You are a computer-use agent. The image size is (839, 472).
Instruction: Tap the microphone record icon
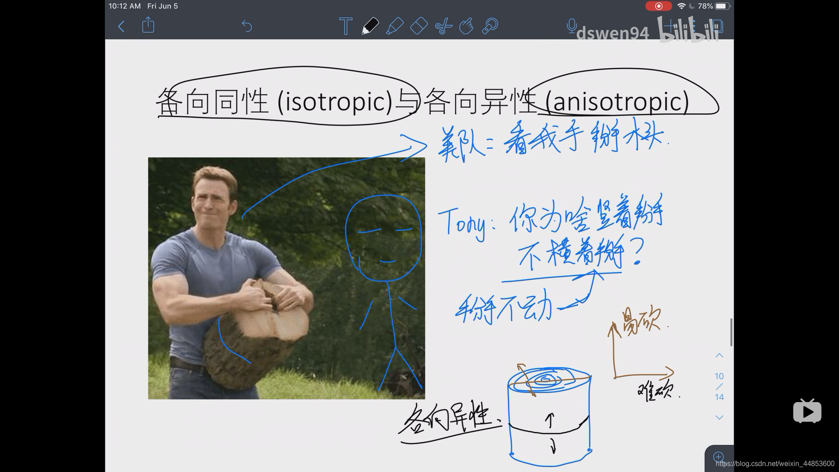point(571,26)
